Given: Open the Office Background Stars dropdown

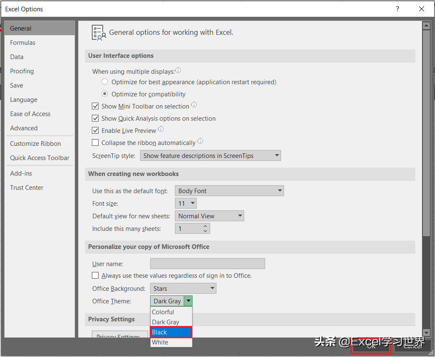Looking at the screenshot, I should 183,289.
